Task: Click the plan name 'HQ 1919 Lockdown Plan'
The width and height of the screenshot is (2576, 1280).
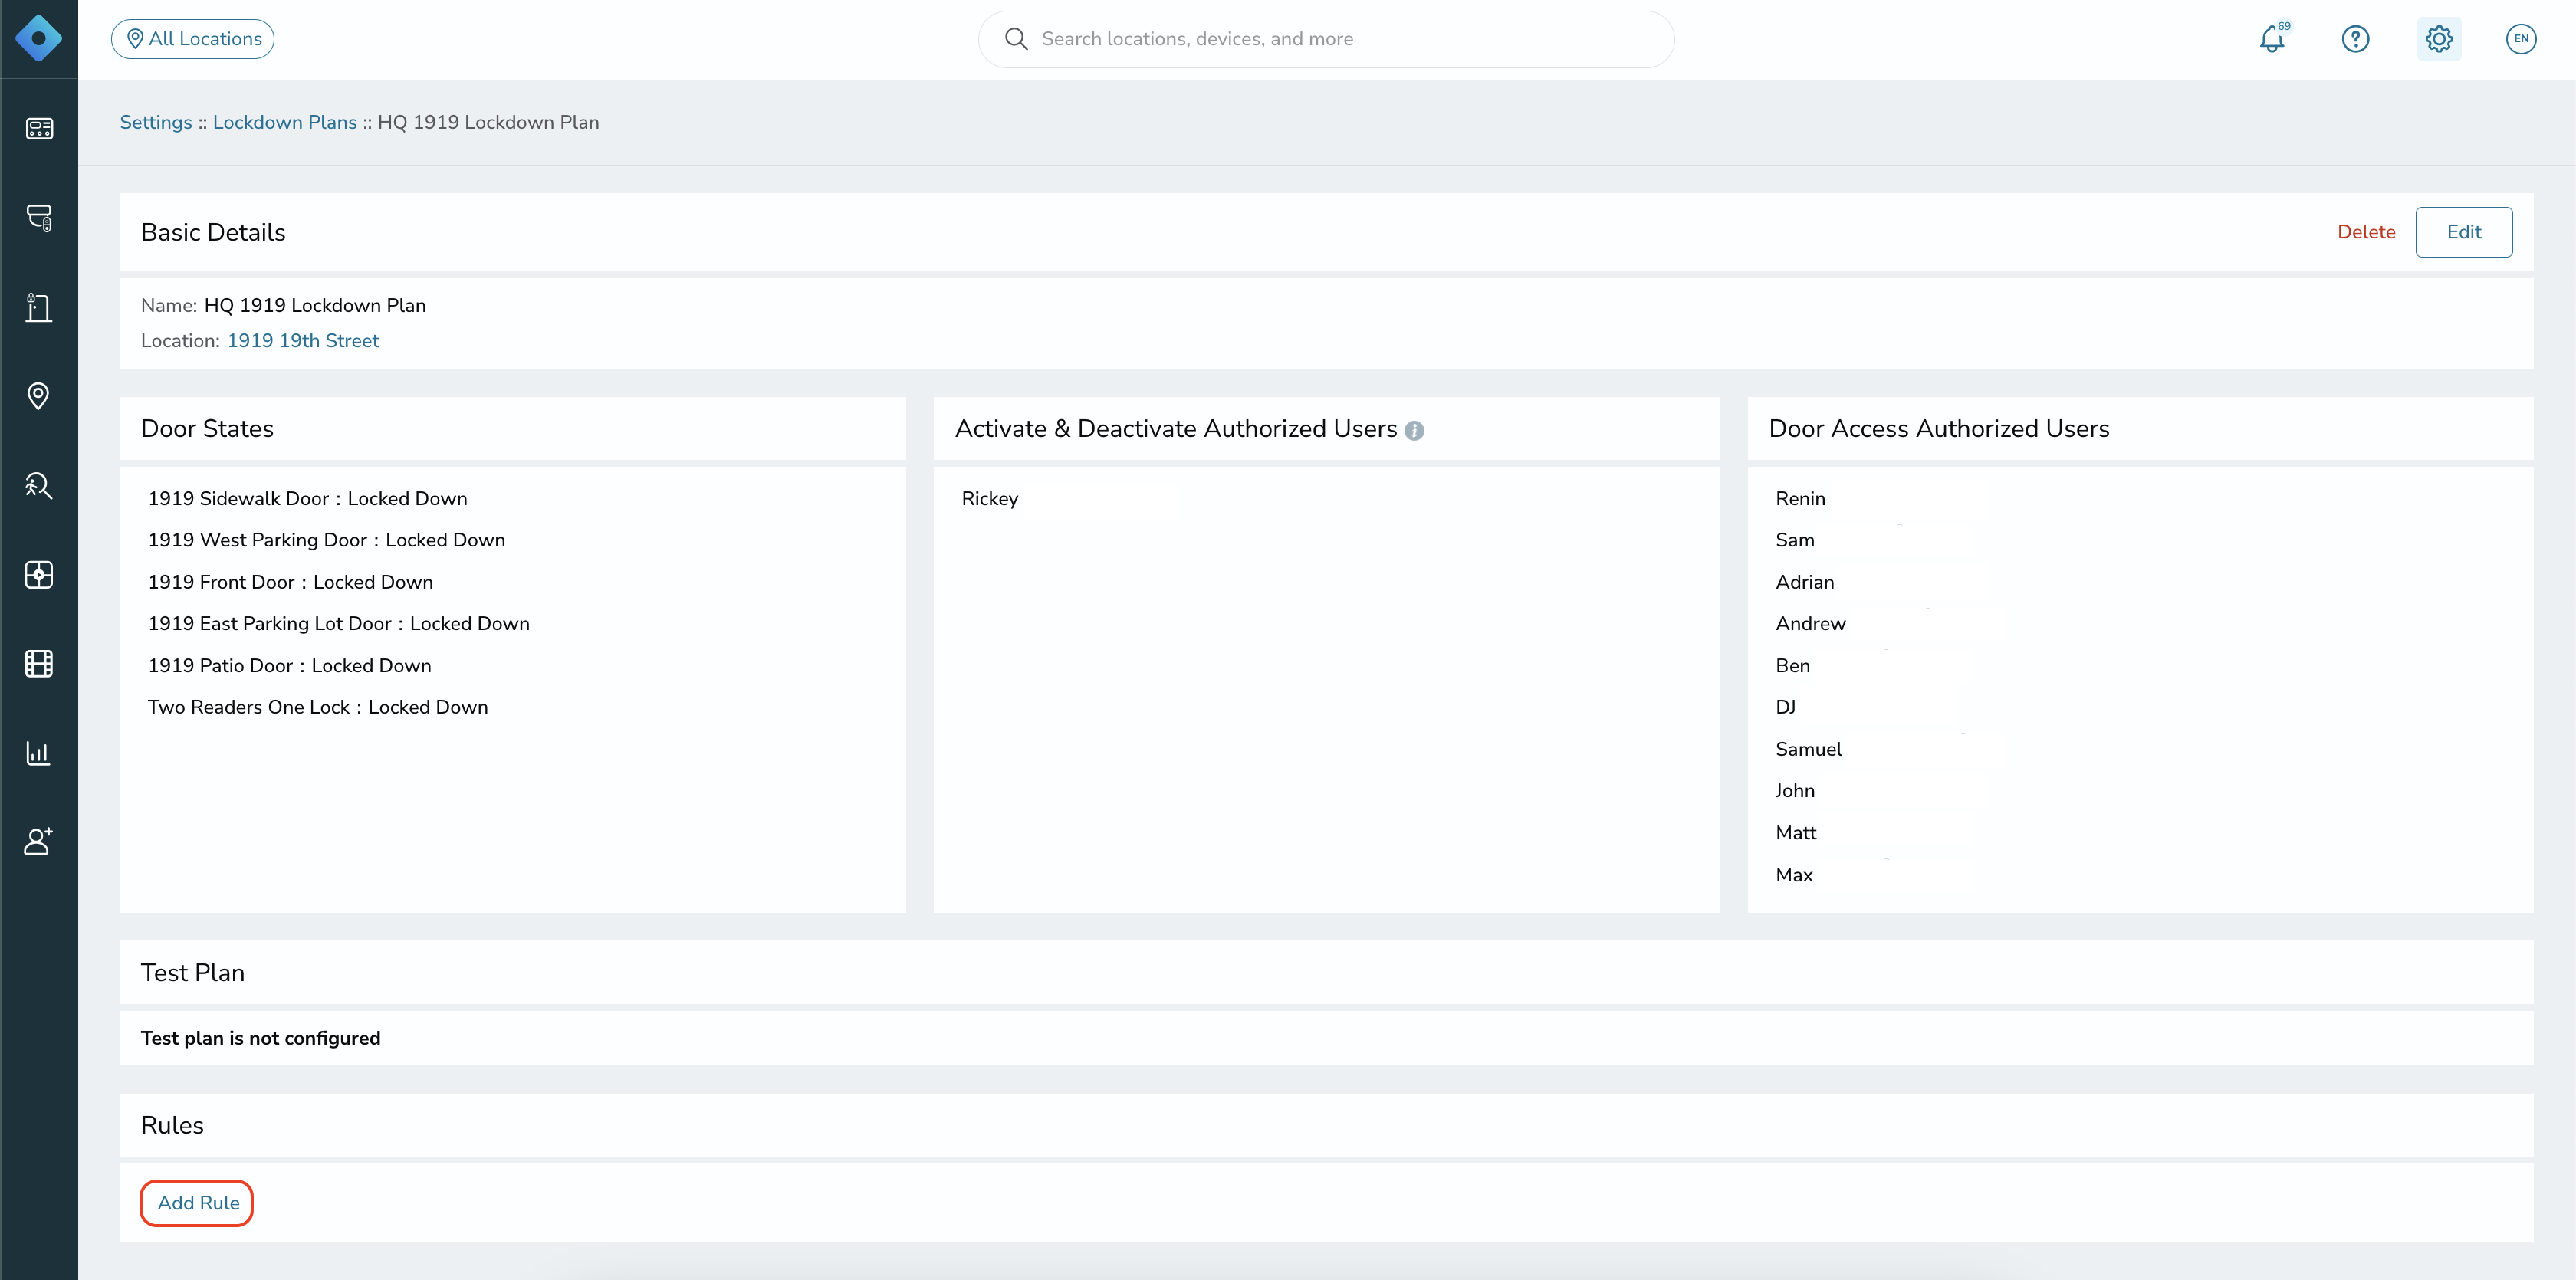Action: (x=315, y=306)
